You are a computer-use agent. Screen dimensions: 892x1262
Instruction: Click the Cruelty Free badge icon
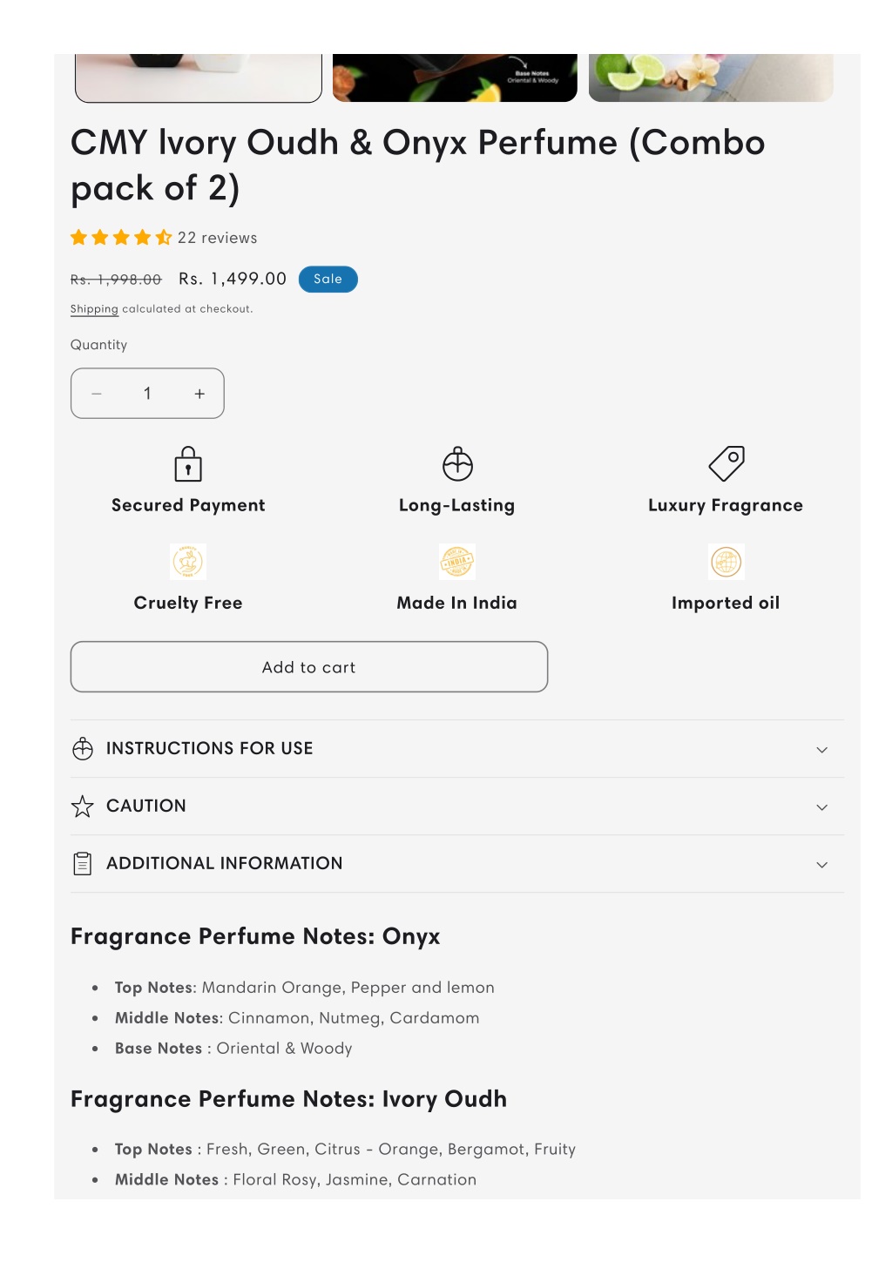coord(188,562)
